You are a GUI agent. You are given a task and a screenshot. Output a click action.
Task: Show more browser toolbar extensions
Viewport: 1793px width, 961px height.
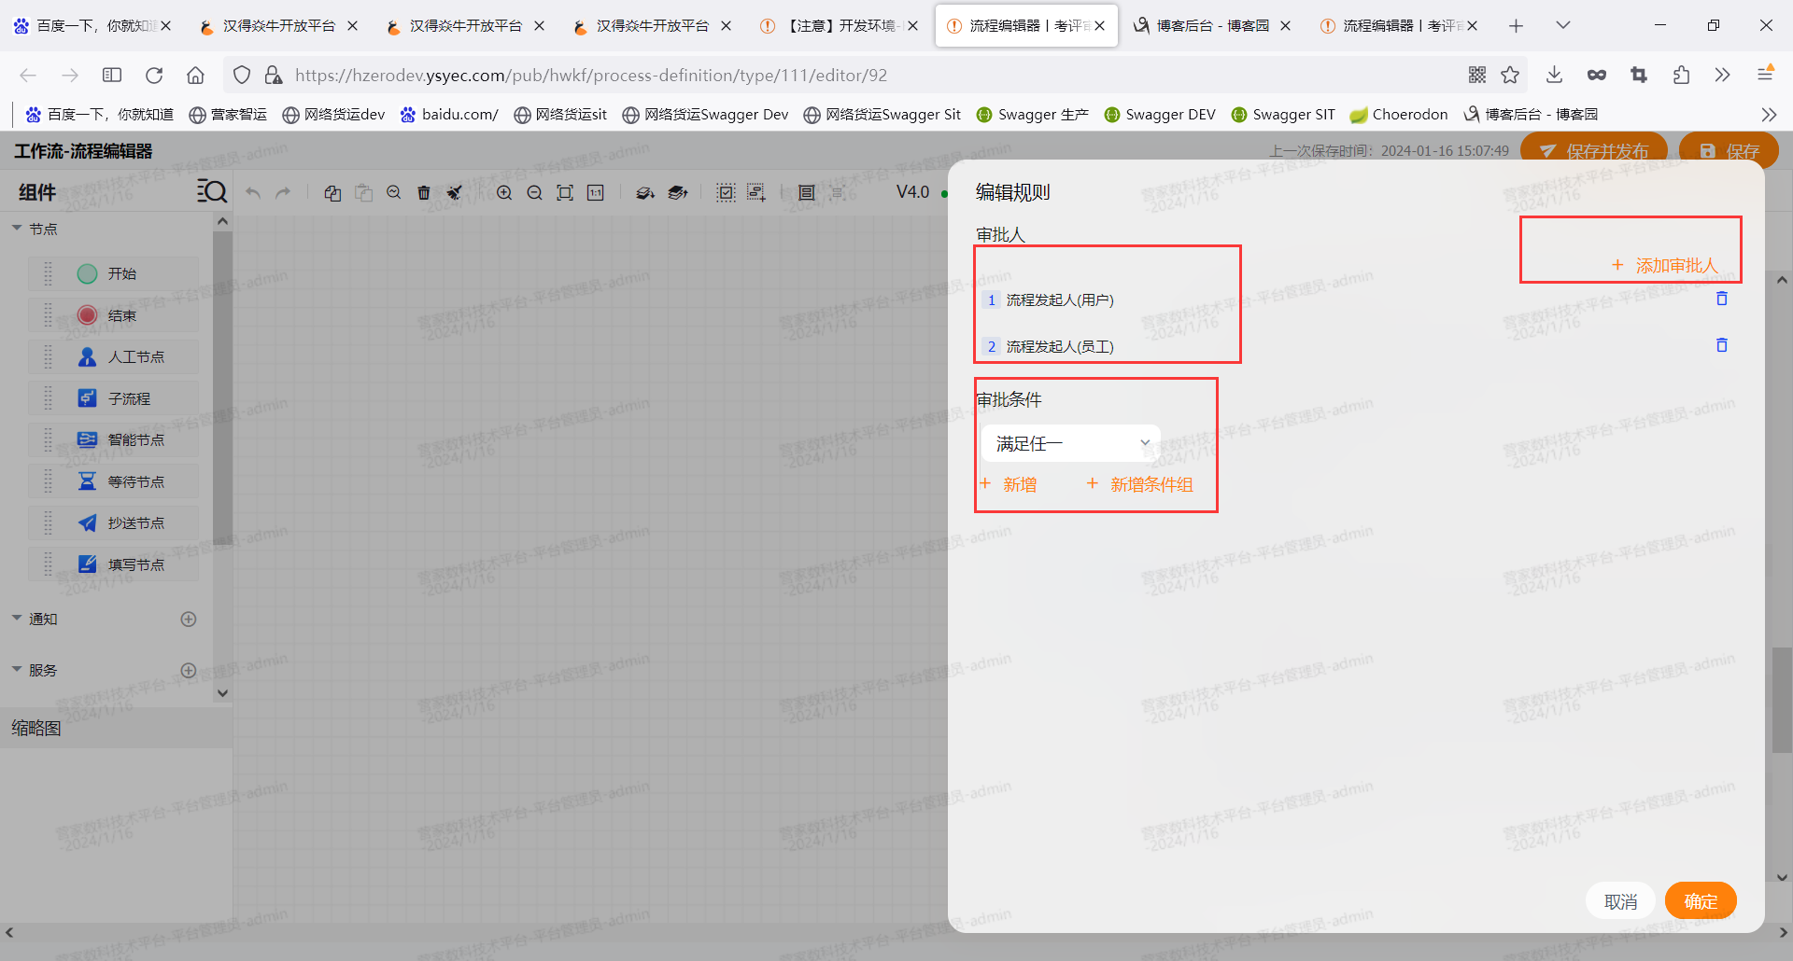(x=1723, y=75)
